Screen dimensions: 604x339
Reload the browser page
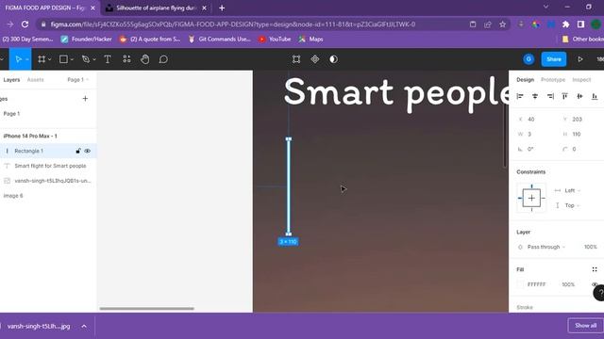25,24
